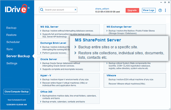Click the Clone/Computer Backup button
Viewport: 171px width, 110px height.
pos(17,92)
